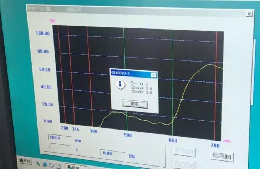Image resolution: width=260 pixels, height=169 pixels.
Task: Click the third quick launch icon after Internet Explorer
Action: point(52,165)
